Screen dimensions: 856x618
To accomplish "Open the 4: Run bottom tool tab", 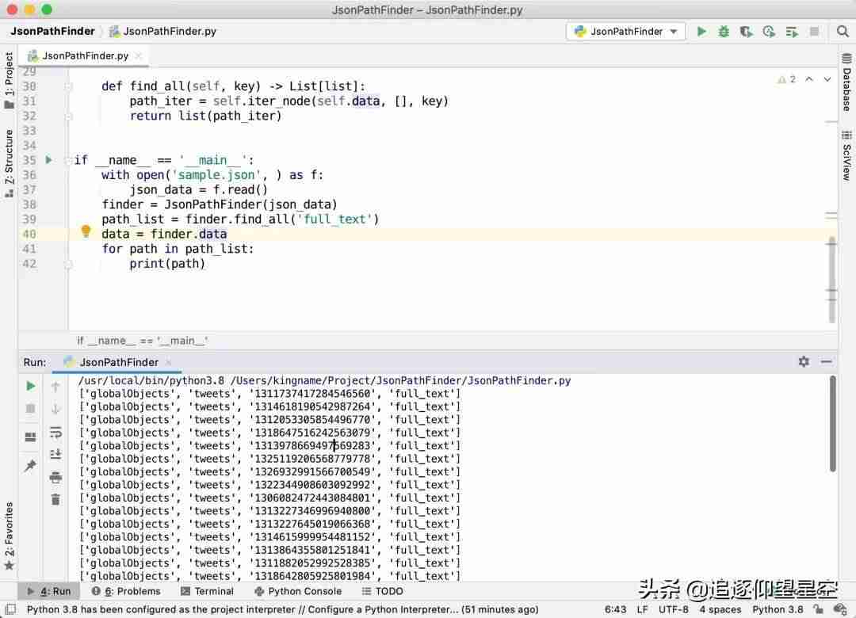I will (50, 591).
